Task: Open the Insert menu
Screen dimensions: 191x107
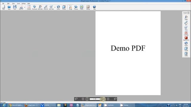Action: point(19,4)
